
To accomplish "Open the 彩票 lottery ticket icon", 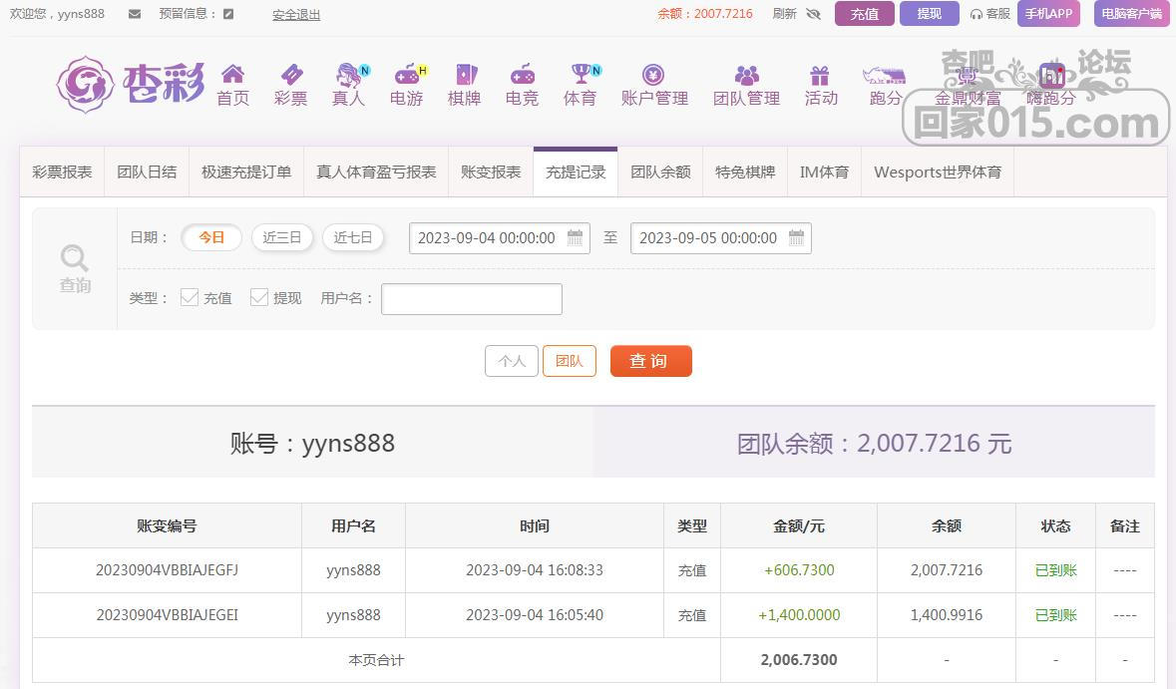I will tap(290, 75).
